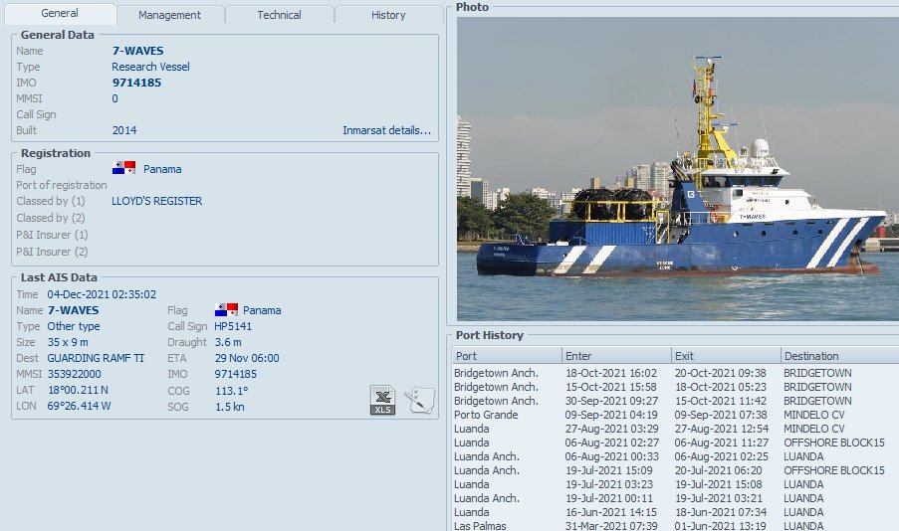The width and height of the screenshot is (899, 531).
Task: Click AIS MMSI value 353922000
Action: pyautogui.click(x=74, y=374)
